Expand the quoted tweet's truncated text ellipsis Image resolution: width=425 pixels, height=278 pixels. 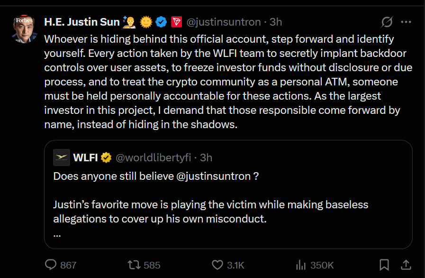tap(57, 233)
